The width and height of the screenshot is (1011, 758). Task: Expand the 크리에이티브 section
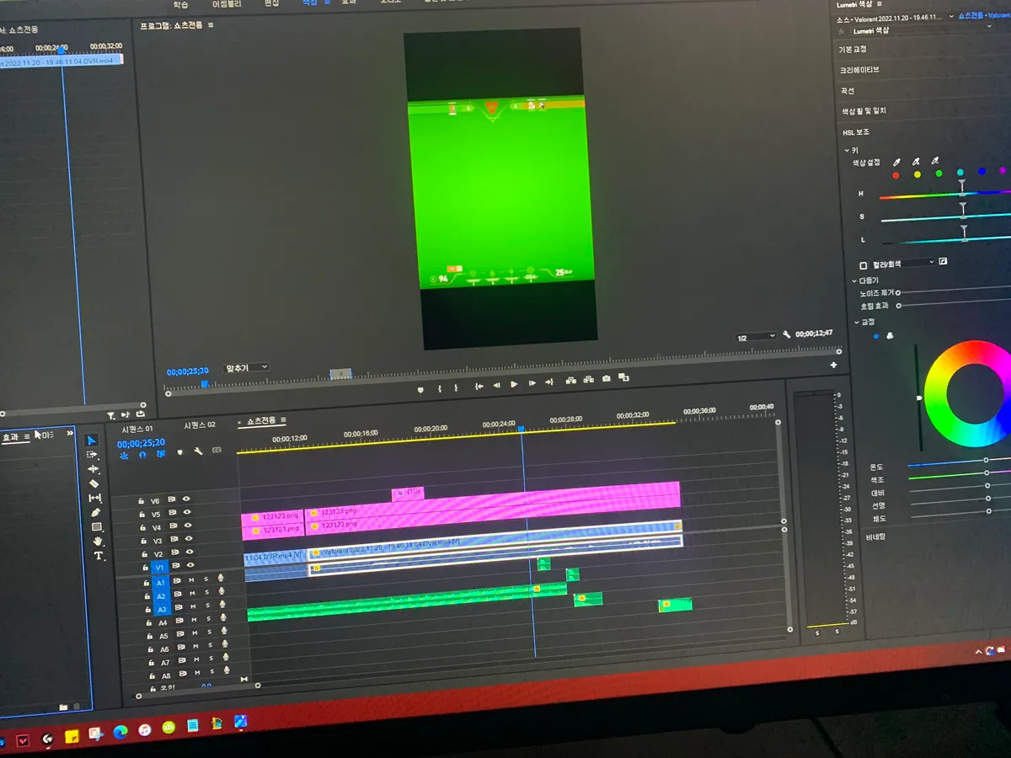coord(859,70)
